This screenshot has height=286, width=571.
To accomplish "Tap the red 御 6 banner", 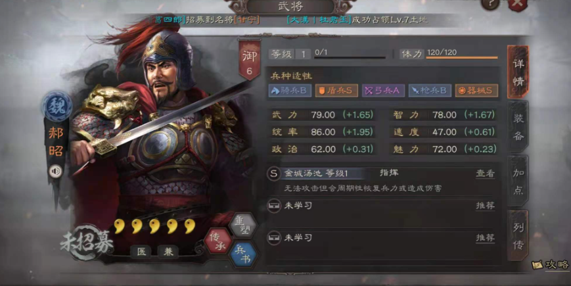I will coord(250,60).
